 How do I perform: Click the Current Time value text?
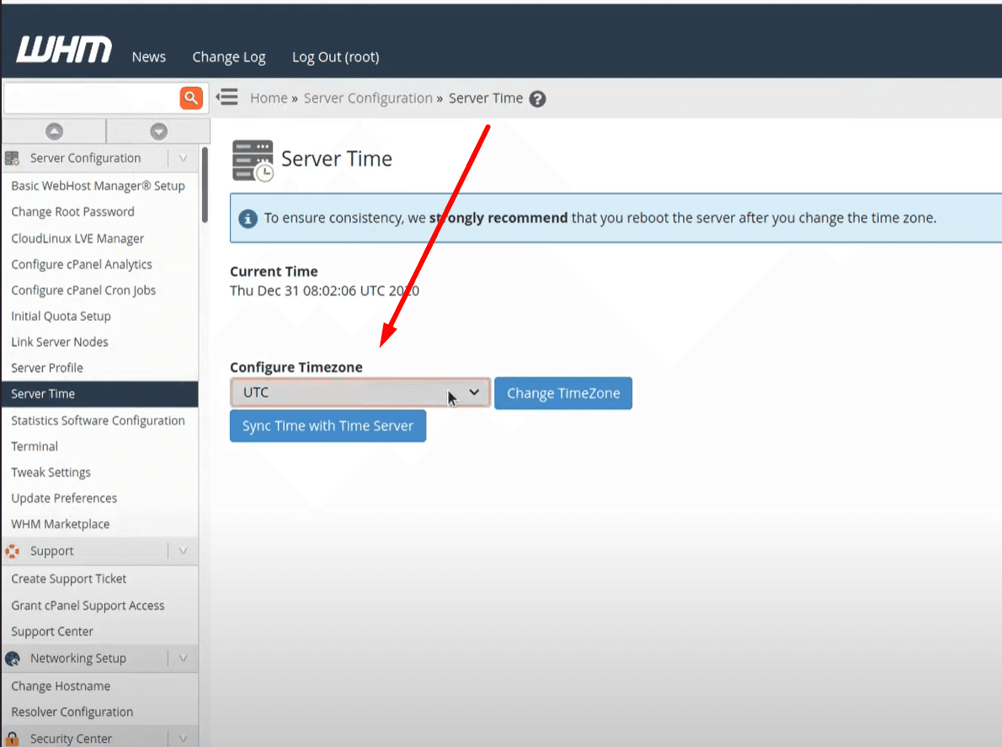325,291
